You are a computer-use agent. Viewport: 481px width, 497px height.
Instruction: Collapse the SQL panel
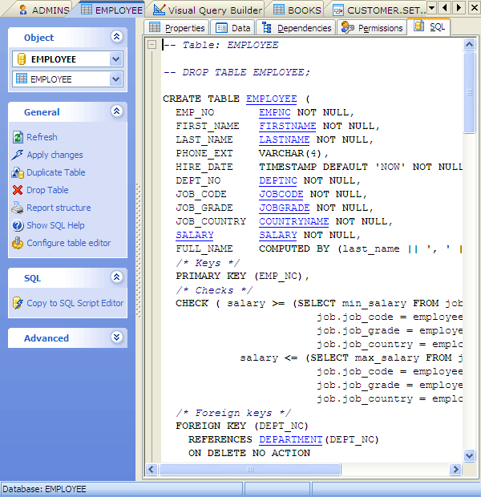(x=117, y=277)
